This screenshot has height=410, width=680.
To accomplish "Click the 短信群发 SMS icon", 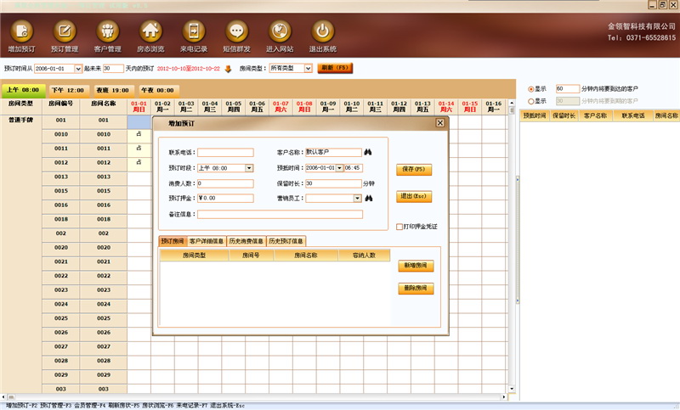I will click(236, 31).
